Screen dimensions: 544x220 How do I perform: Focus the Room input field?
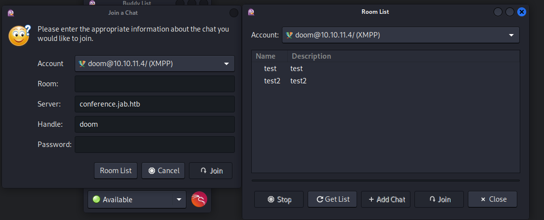(x=154, y=84)
